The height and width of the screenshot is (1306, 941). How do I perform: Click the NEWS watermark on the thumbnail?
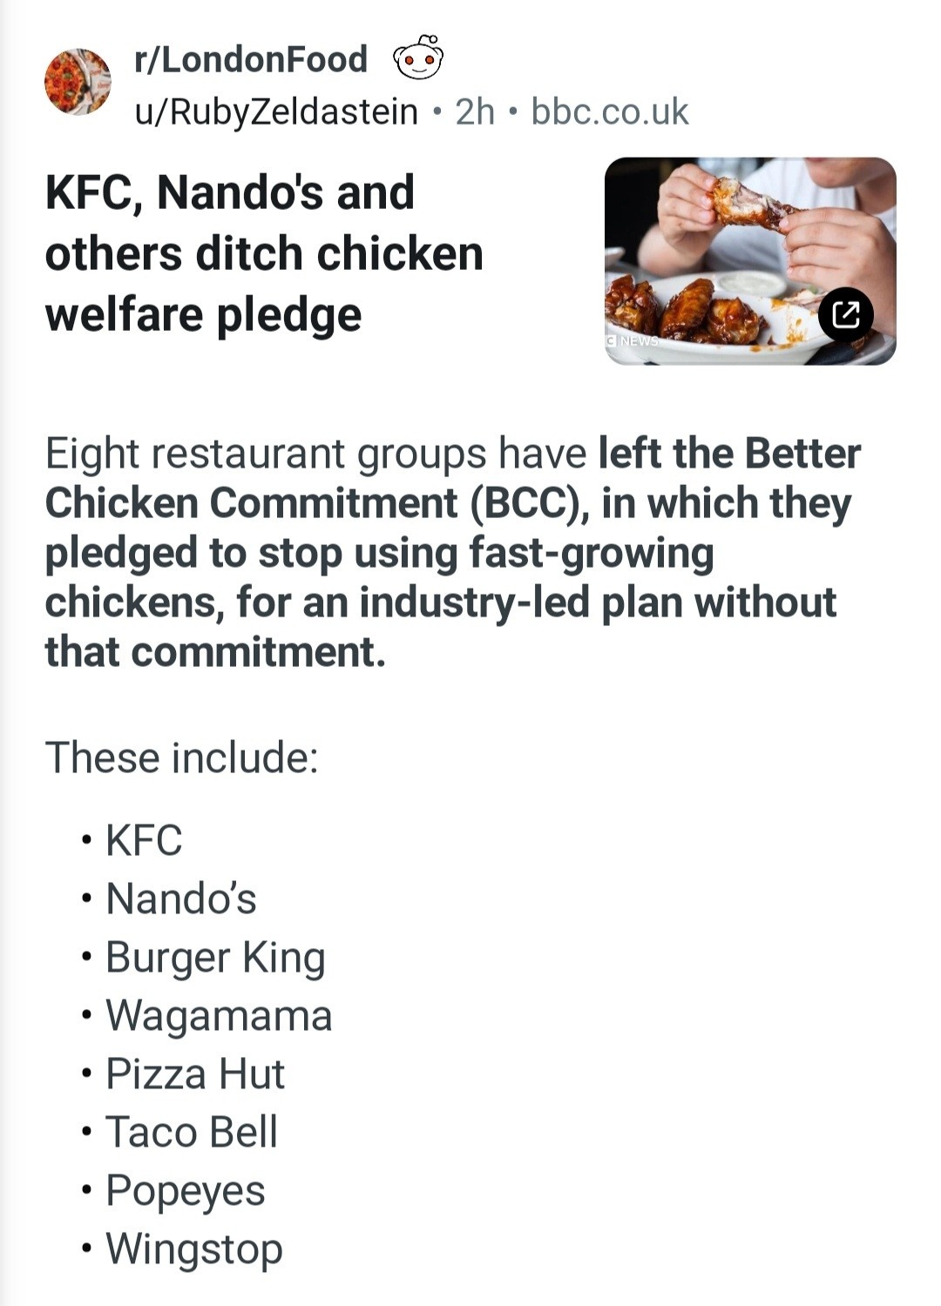pos(633,340)
